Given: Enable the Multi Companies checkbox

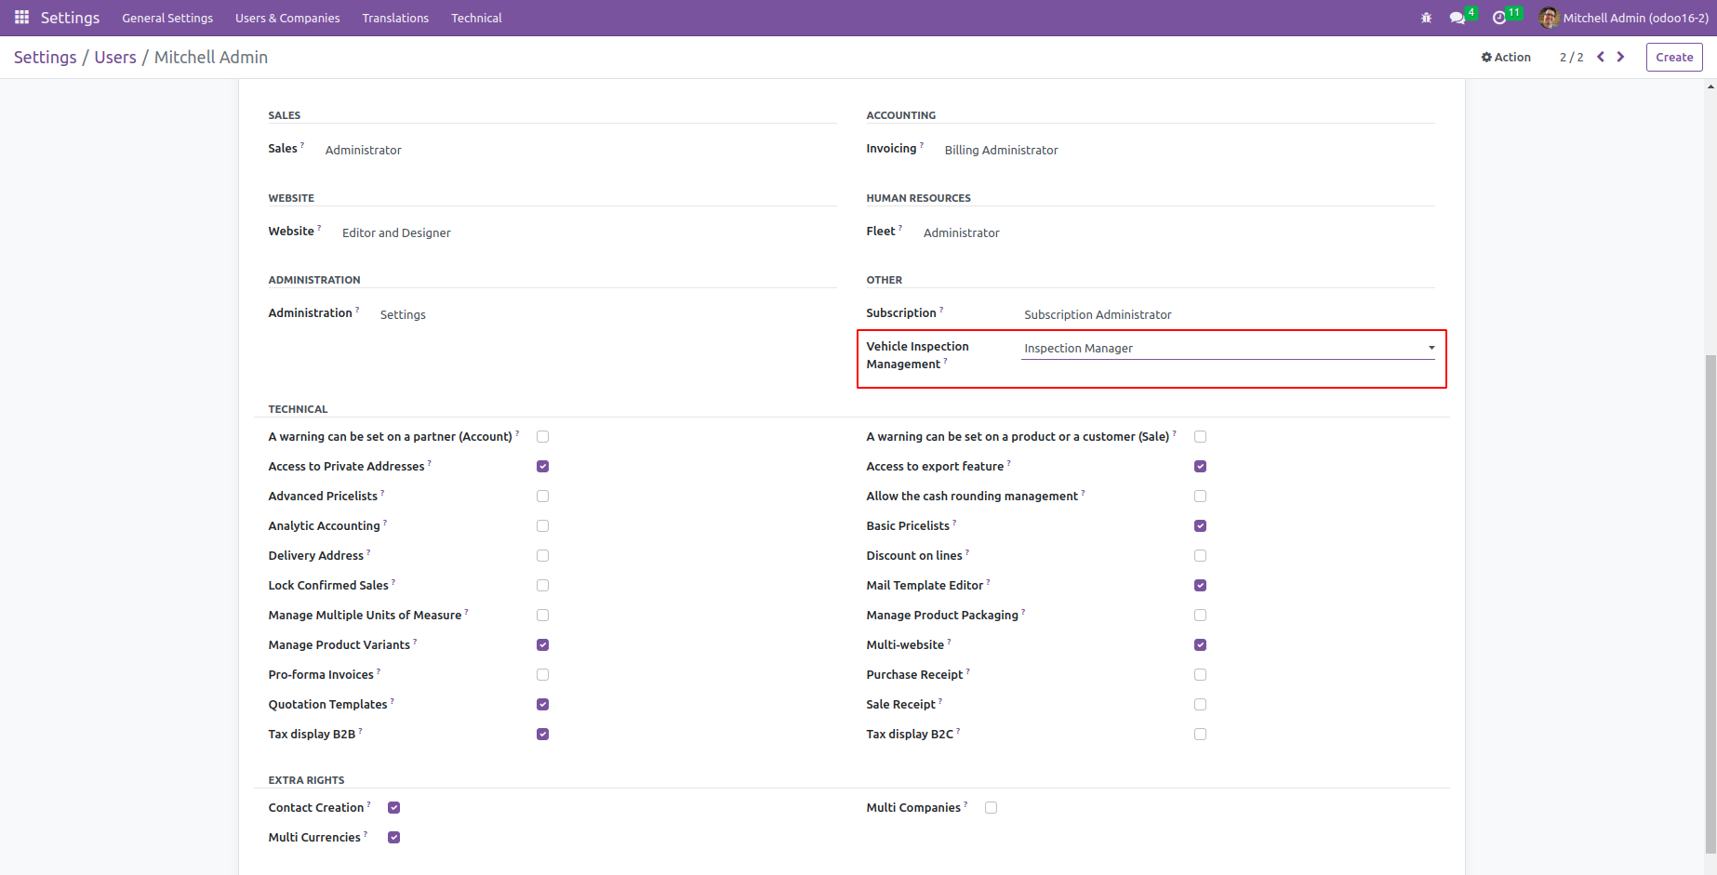Looking at the screenshot, I should [991, 807].
